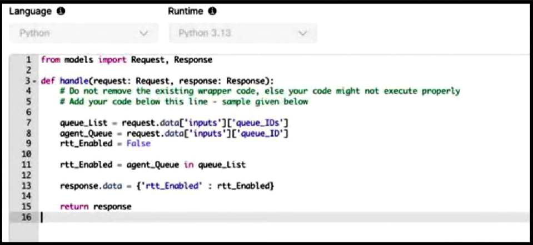Click line number 1 in gutter

click(28, 60)
